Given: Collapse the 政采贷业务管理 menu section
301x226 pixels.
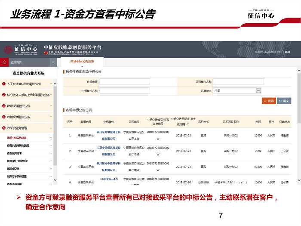Looking at the screenshot, I should (51, 128).
